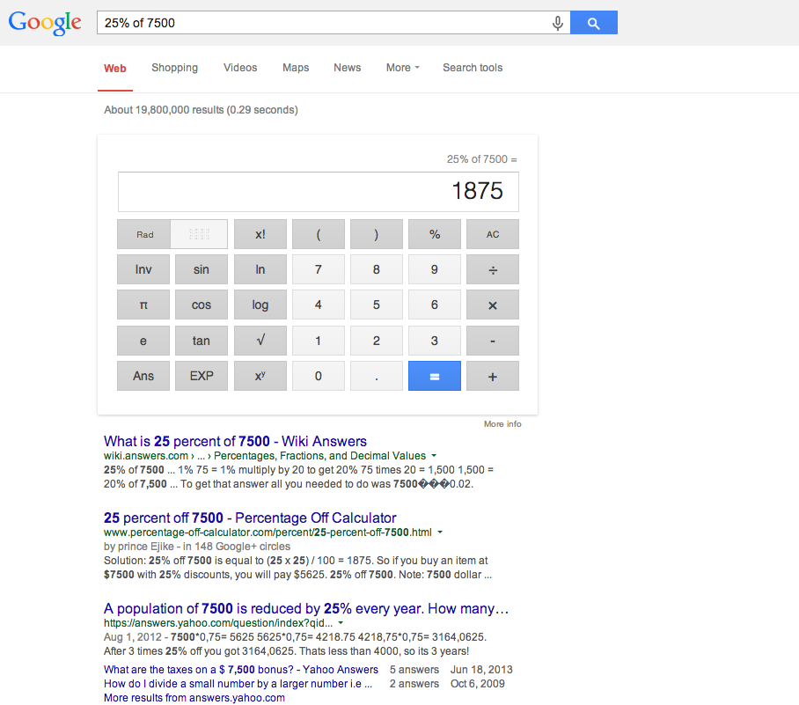Toggle the Inv inverse functions key
Screen dimensions: 799x705
pos(143,269)
